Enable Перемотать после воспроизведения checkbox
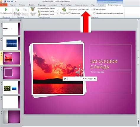The image size is (140, 127). point(95,13)
